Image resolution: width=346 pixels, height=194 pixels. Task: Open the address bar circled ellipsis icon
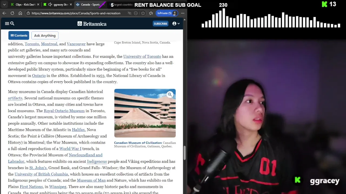136,13
